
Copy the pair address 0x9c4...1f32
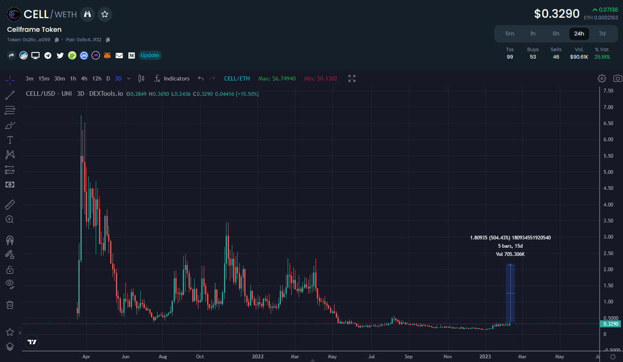click(107, 39)
